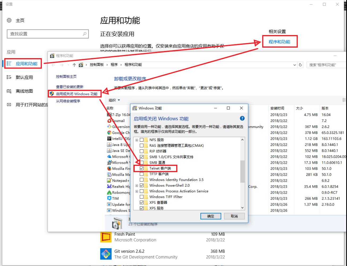This screenshot has width=347, height=266.
Task: Click OK in Windows Features dialog
Action: coord(211,216)
